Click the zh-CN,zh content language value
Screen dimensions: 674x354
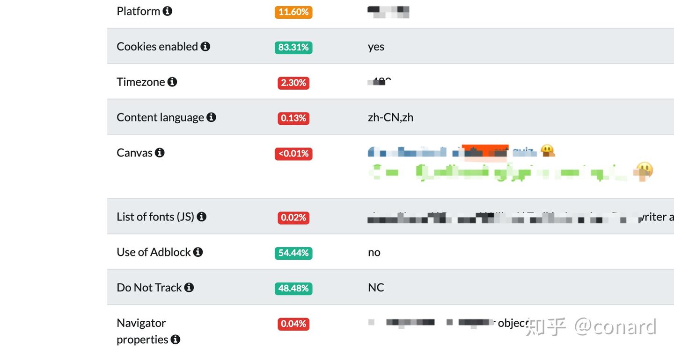click(x=390, y=117)
